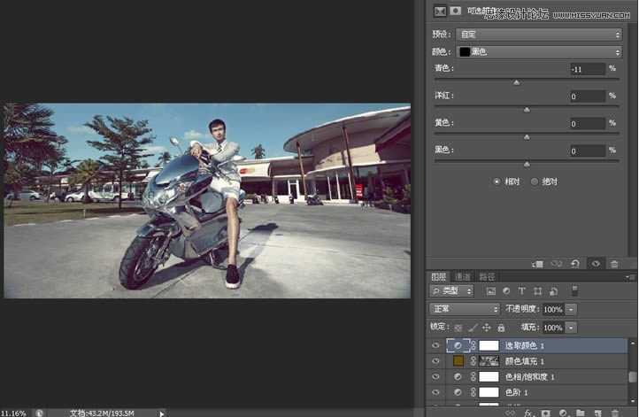Viewport: 639px width, 417px height.
Task: Toggle adjustment layer visibility eye in properties footer
Action: 596,264
